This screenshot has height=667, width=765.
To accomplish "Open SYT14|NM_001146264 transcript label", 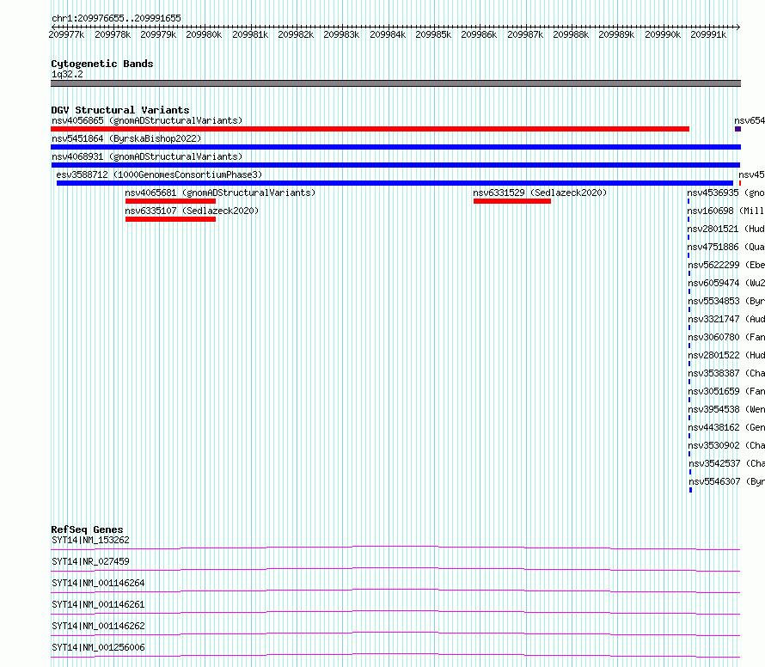I will click(98, 583).
